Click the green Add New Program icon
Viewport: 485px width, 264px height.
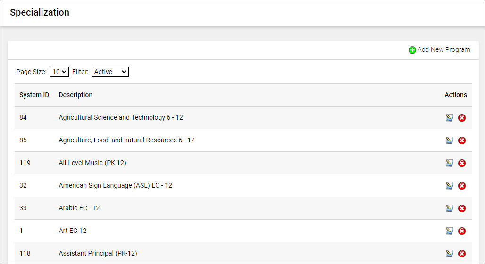[412, 50]
